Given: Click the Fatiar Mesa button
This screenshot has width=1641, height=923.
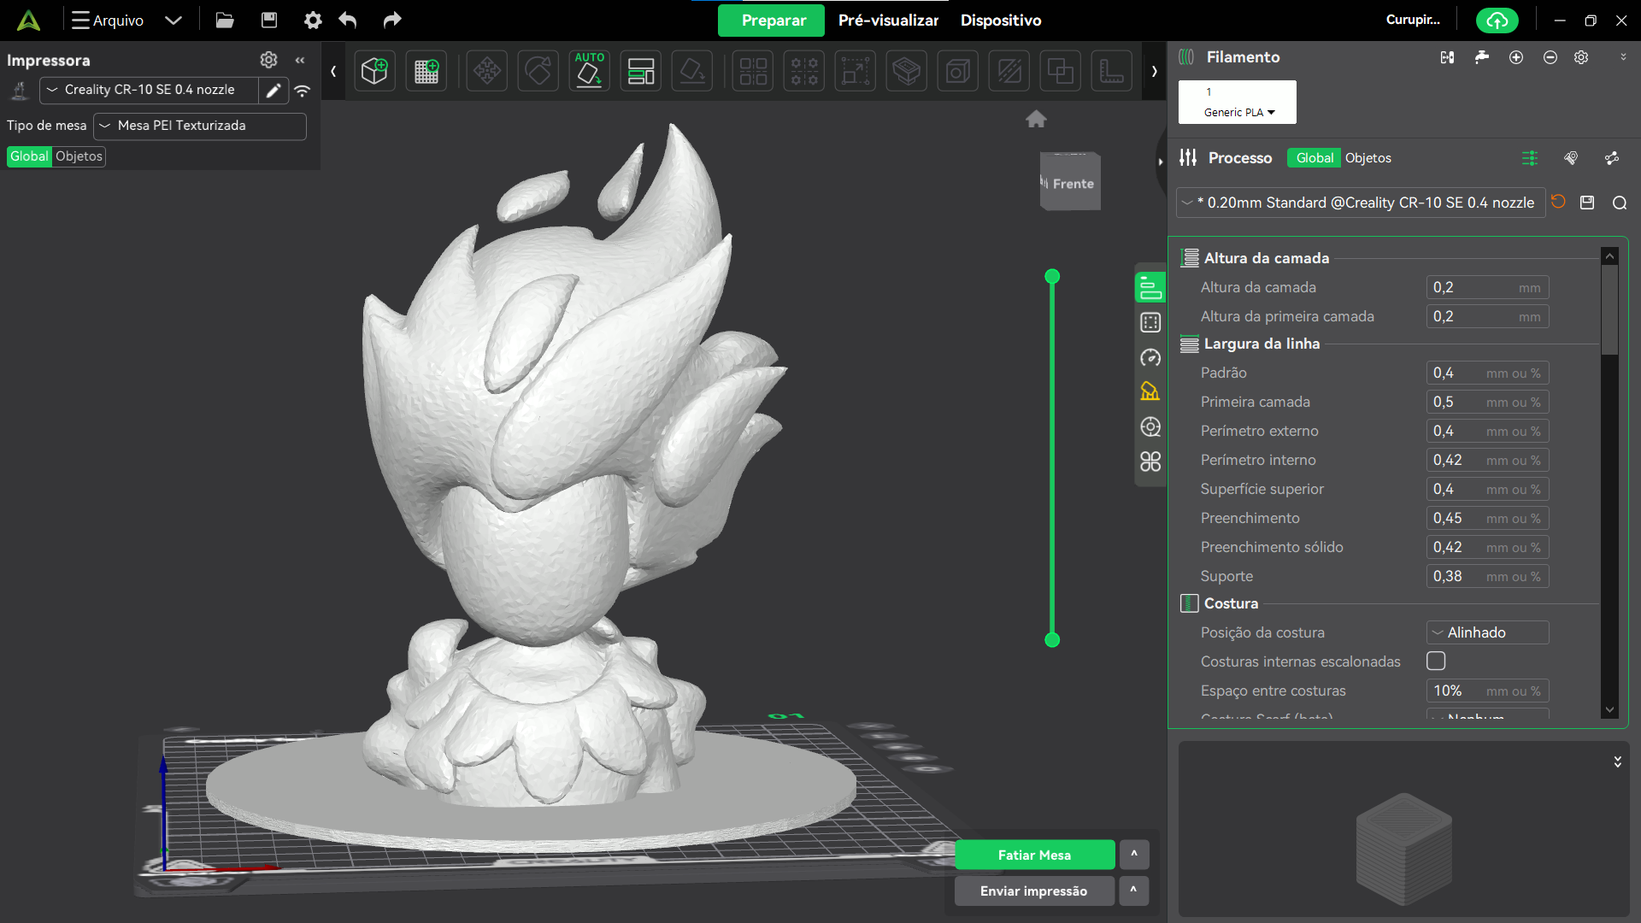Looking at the screenshot, I should click(1034, 855).
